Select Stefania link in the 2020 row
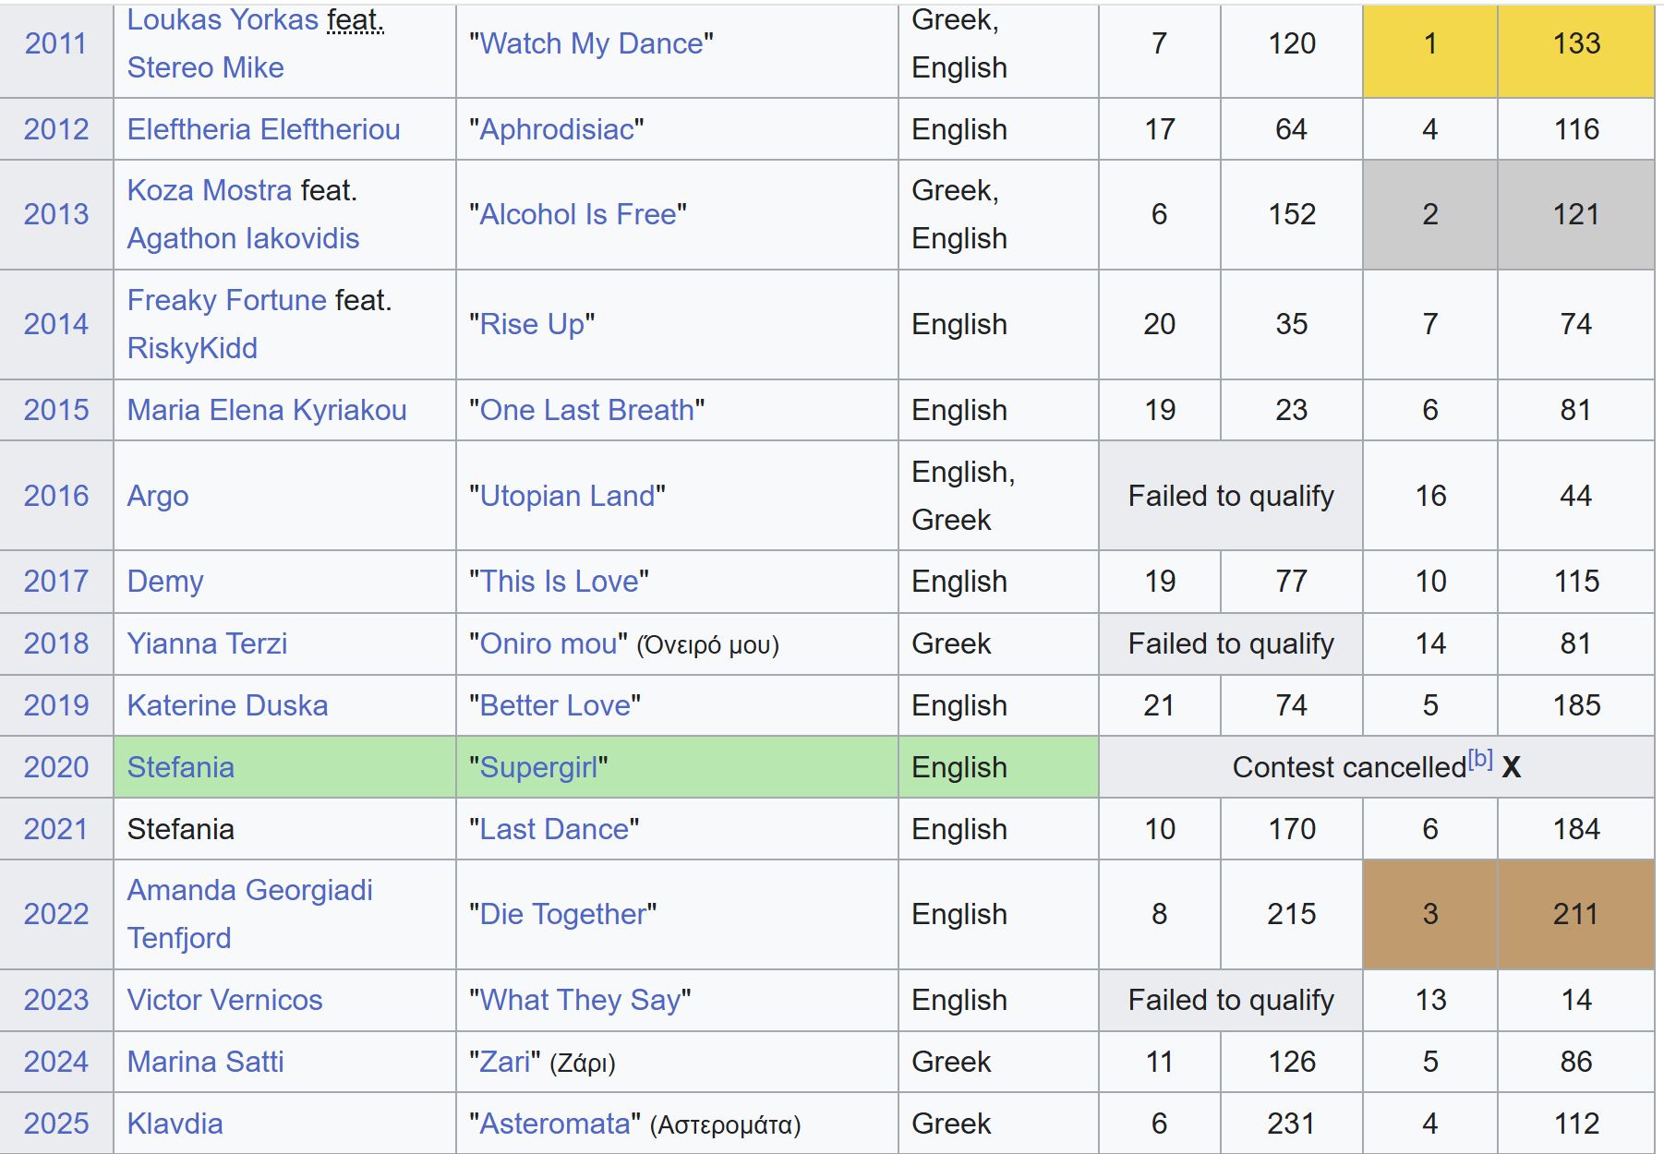1664x1154 pixels. tap(180, 767)
